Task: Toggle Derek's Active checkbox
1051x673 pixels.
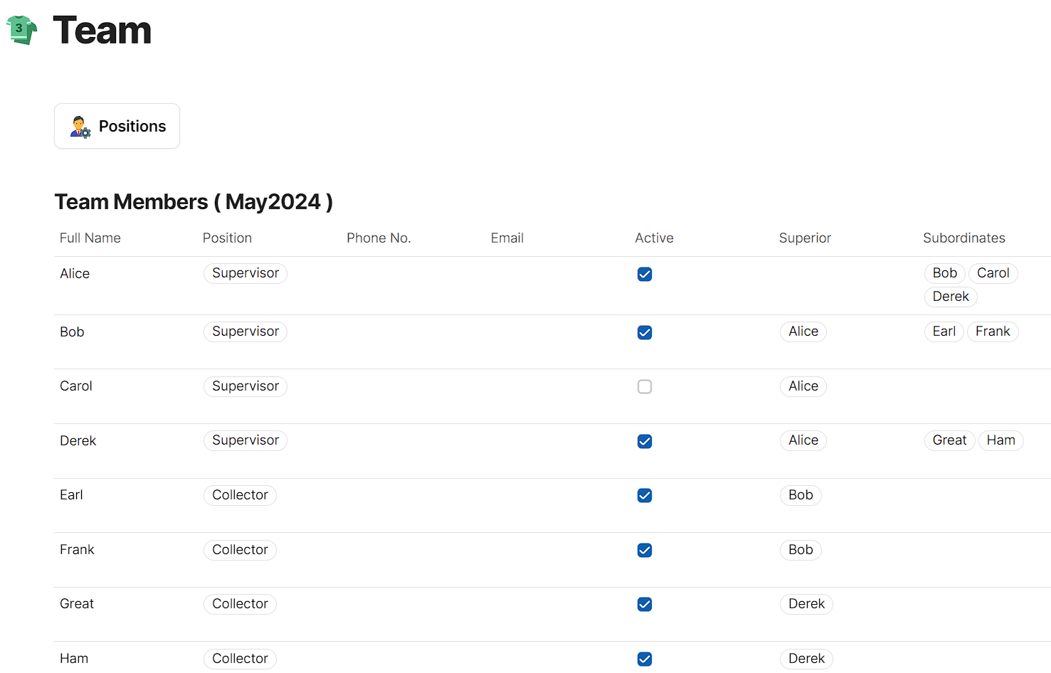Action: pyautogui.click(x=645, y=442)
